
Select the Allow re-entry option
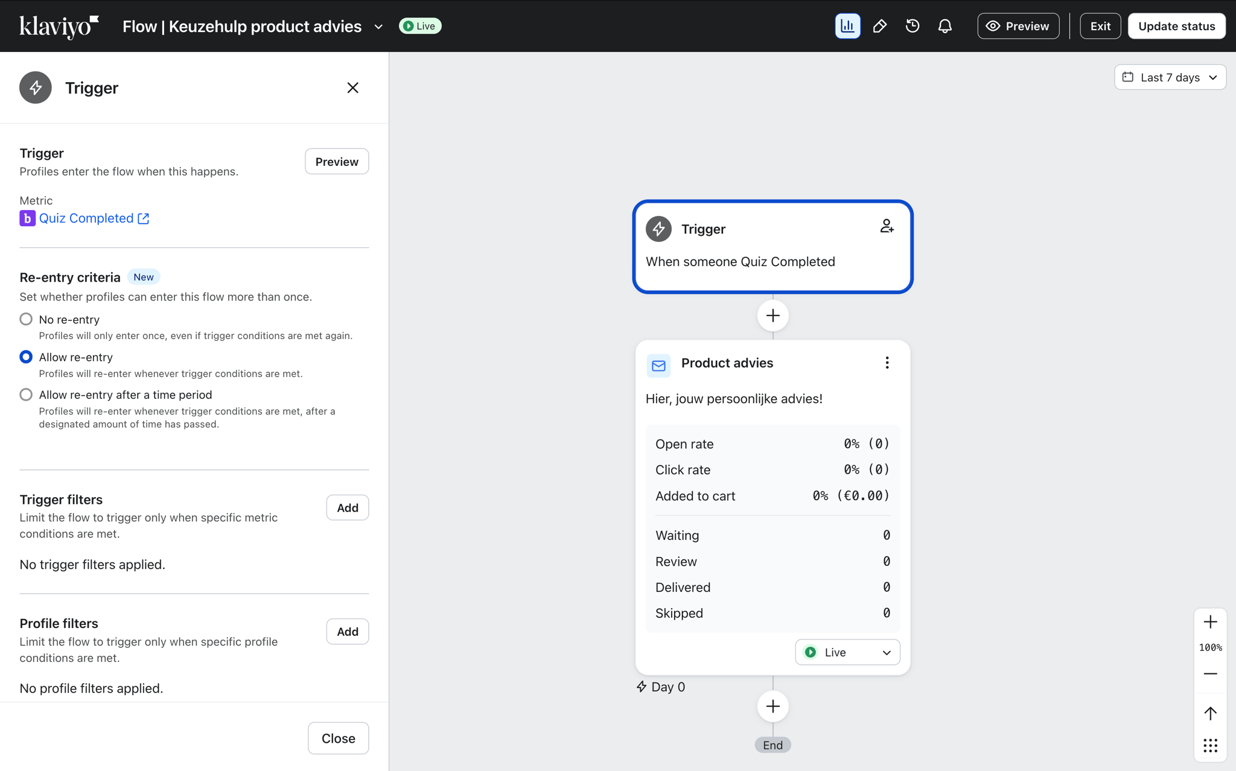tap(26, 357)
